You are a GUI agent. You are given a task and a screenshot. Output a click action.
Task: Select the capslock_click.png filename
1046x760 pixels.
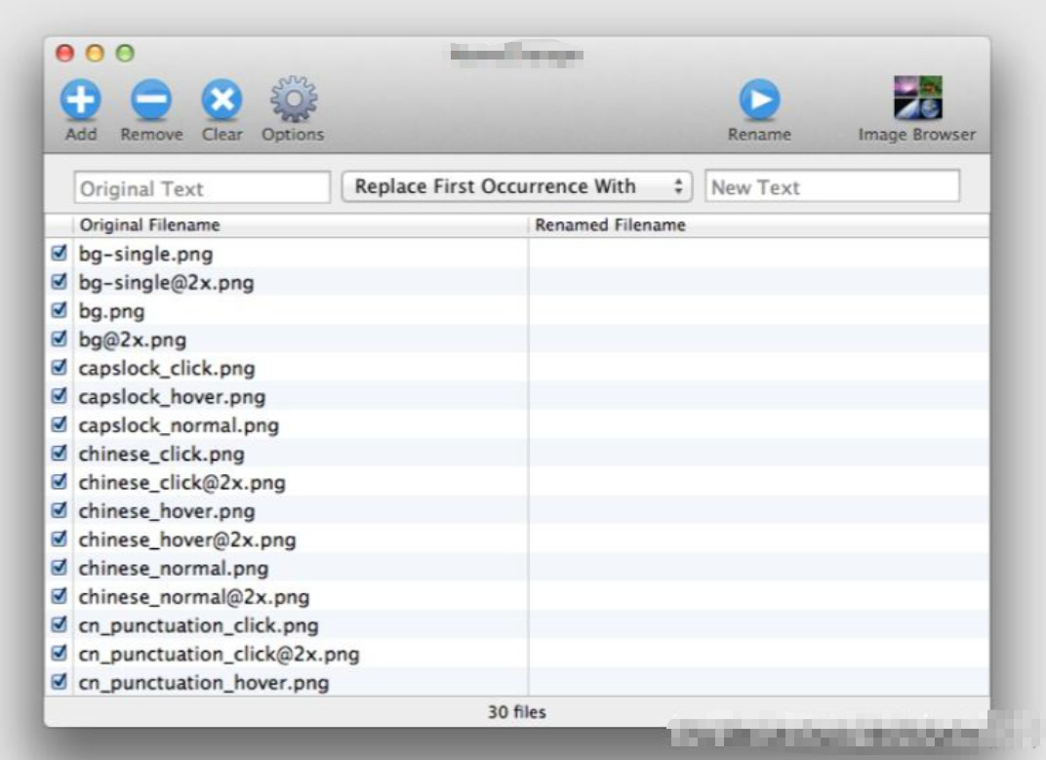(167, 369)
